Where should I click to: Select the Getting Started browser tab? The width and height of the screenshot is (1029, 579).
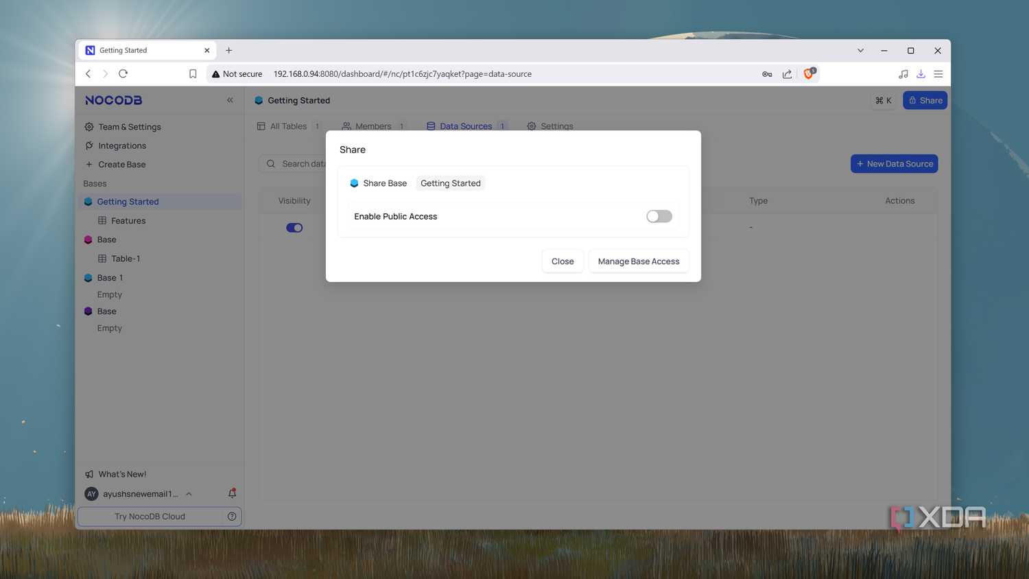click(x=146, y=50)
